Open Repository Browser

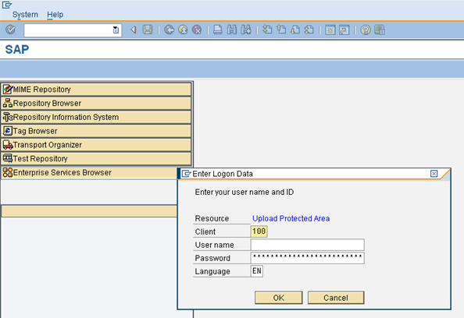click(x=96, y=103)
